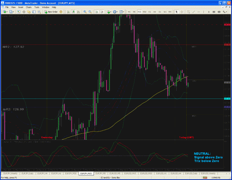Expand the Arrows dropdown arrow
The width and height of the screenshot is (232, 180).
tap(226, 12)
